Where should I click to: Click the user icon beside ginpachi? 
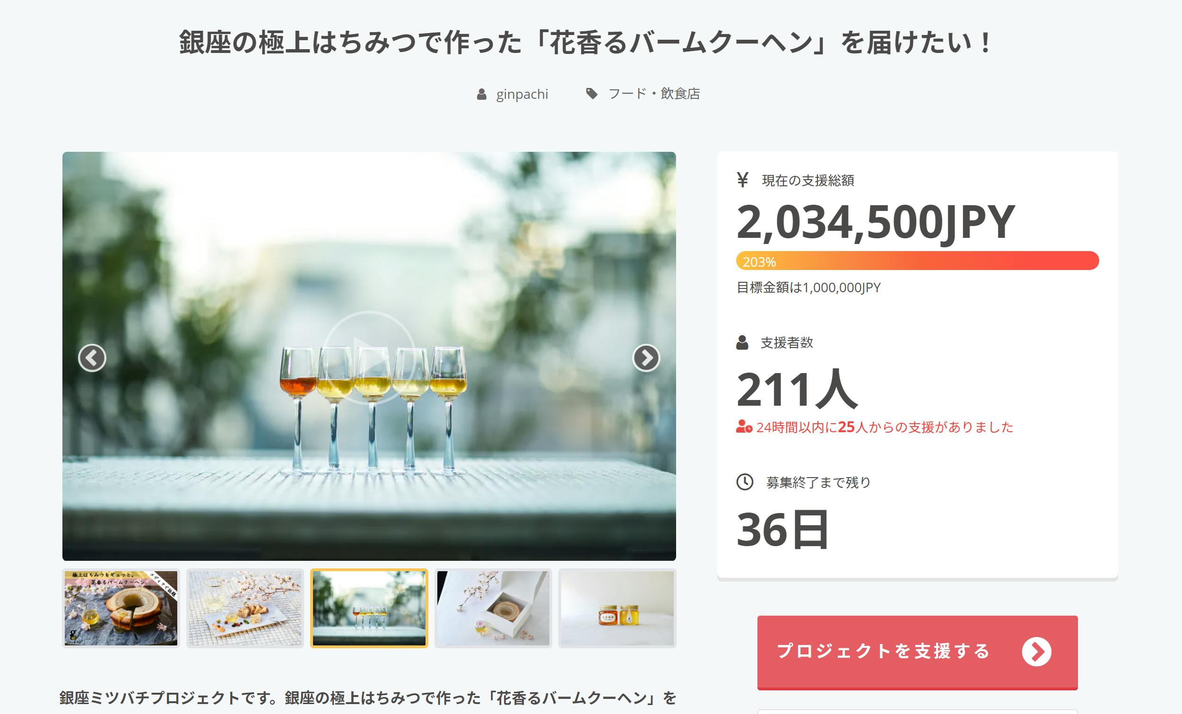482,94
